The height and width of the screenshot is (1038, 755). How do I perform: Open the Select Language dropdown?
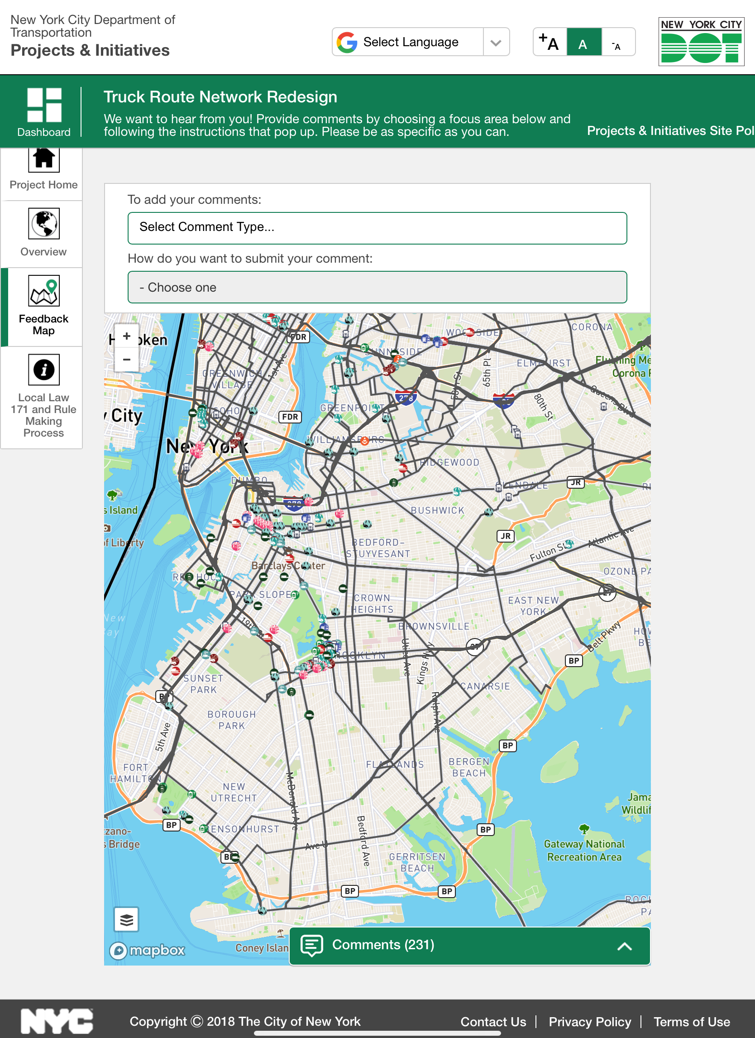pos(420,42)
